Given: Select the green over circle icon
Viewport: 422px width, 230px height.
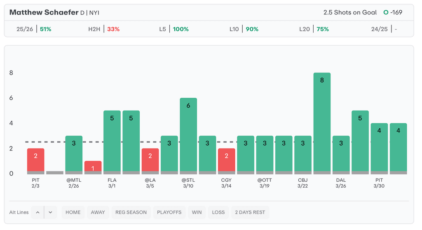Looking at the screenshot, I should (386, 12).
